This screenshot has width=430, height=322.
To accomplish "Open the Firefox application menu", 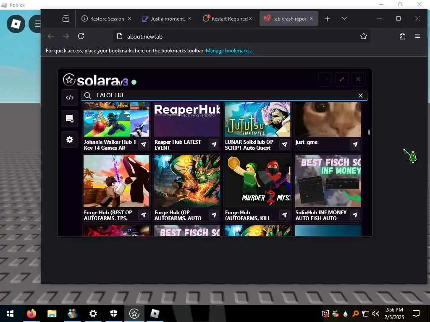I will (417, 36).
